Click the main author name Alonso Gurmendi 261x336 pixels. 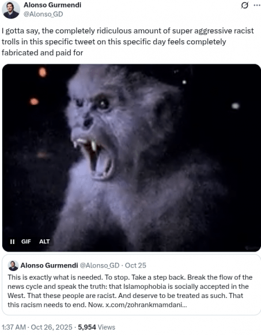52,5
